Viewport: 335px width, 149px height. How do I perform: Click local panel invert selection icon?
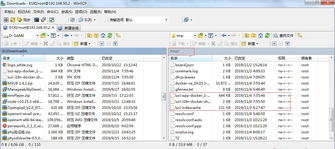click(115, 44)
